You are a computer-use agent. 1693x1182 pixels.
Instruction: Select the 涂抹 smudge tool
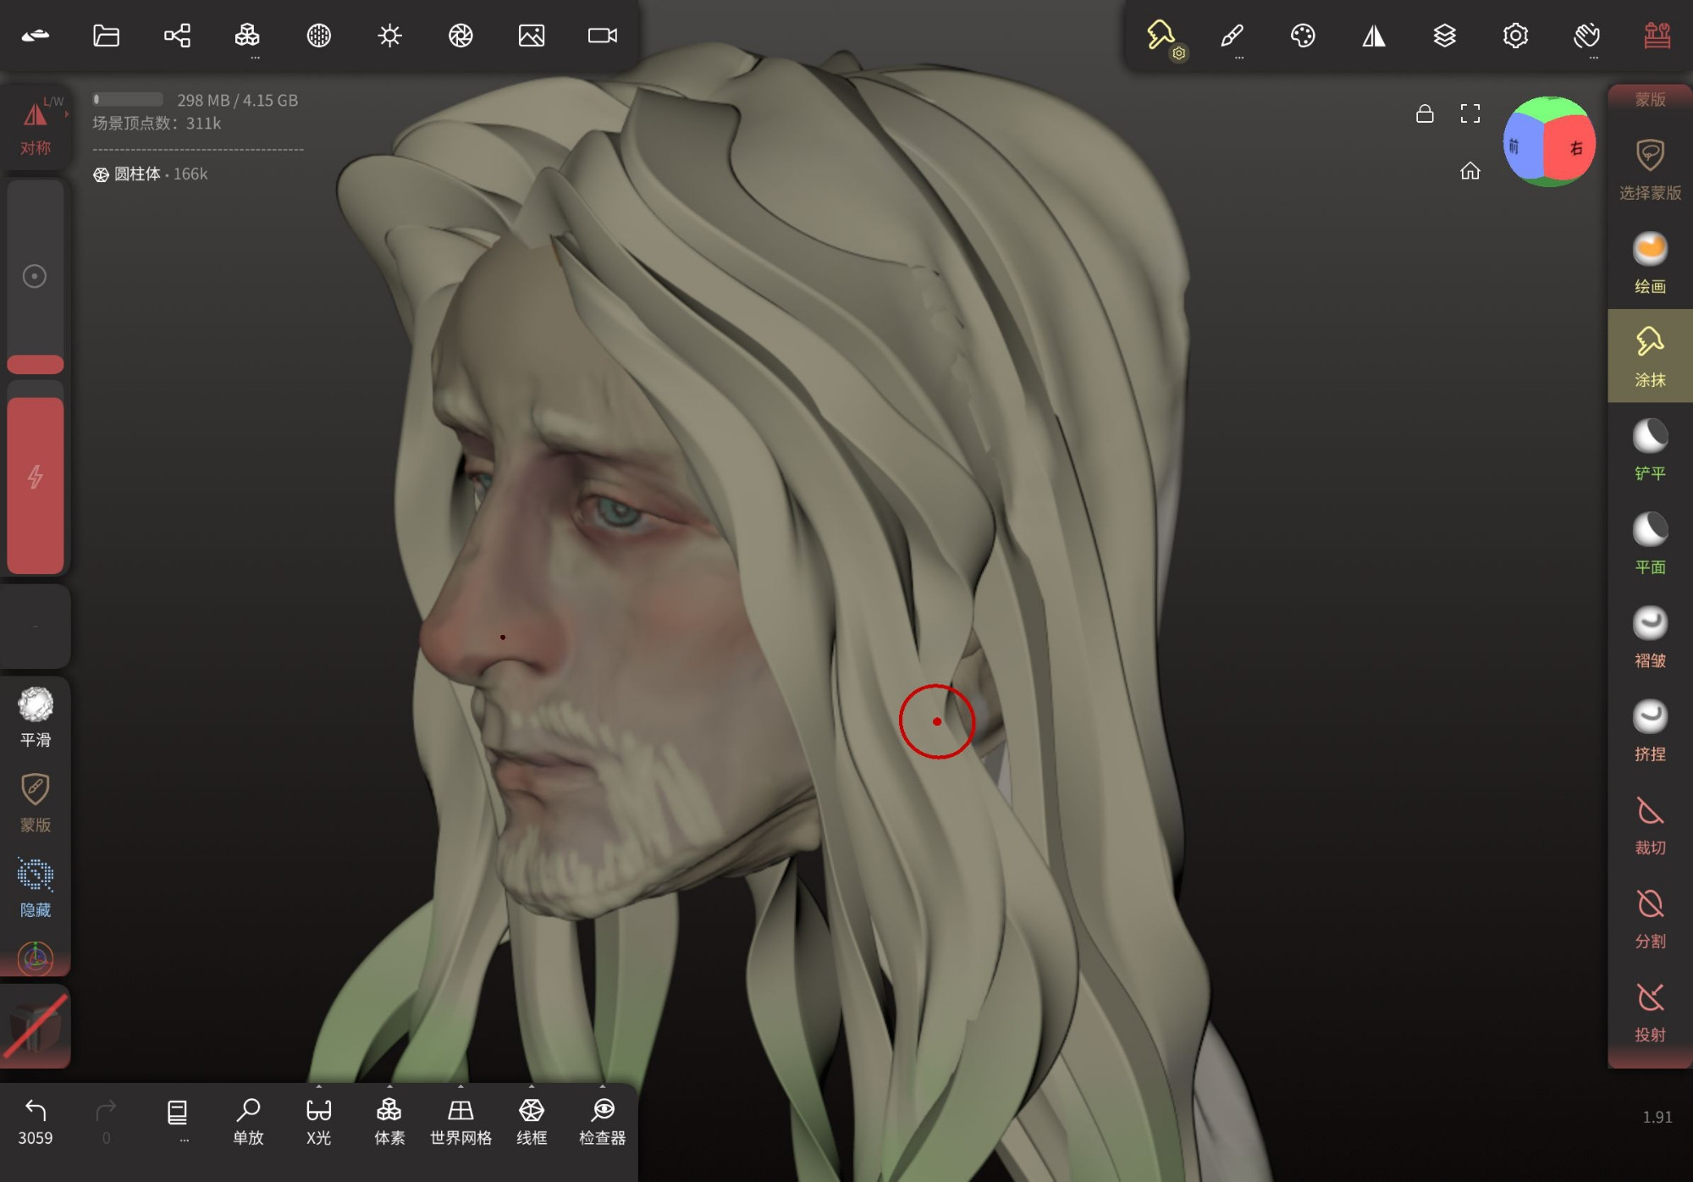[1650, 356]
